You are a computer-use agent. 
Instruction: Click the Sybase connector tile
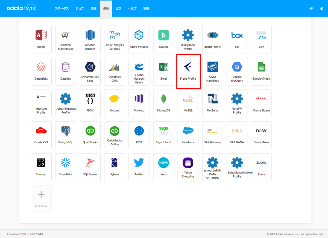[115, 167]
